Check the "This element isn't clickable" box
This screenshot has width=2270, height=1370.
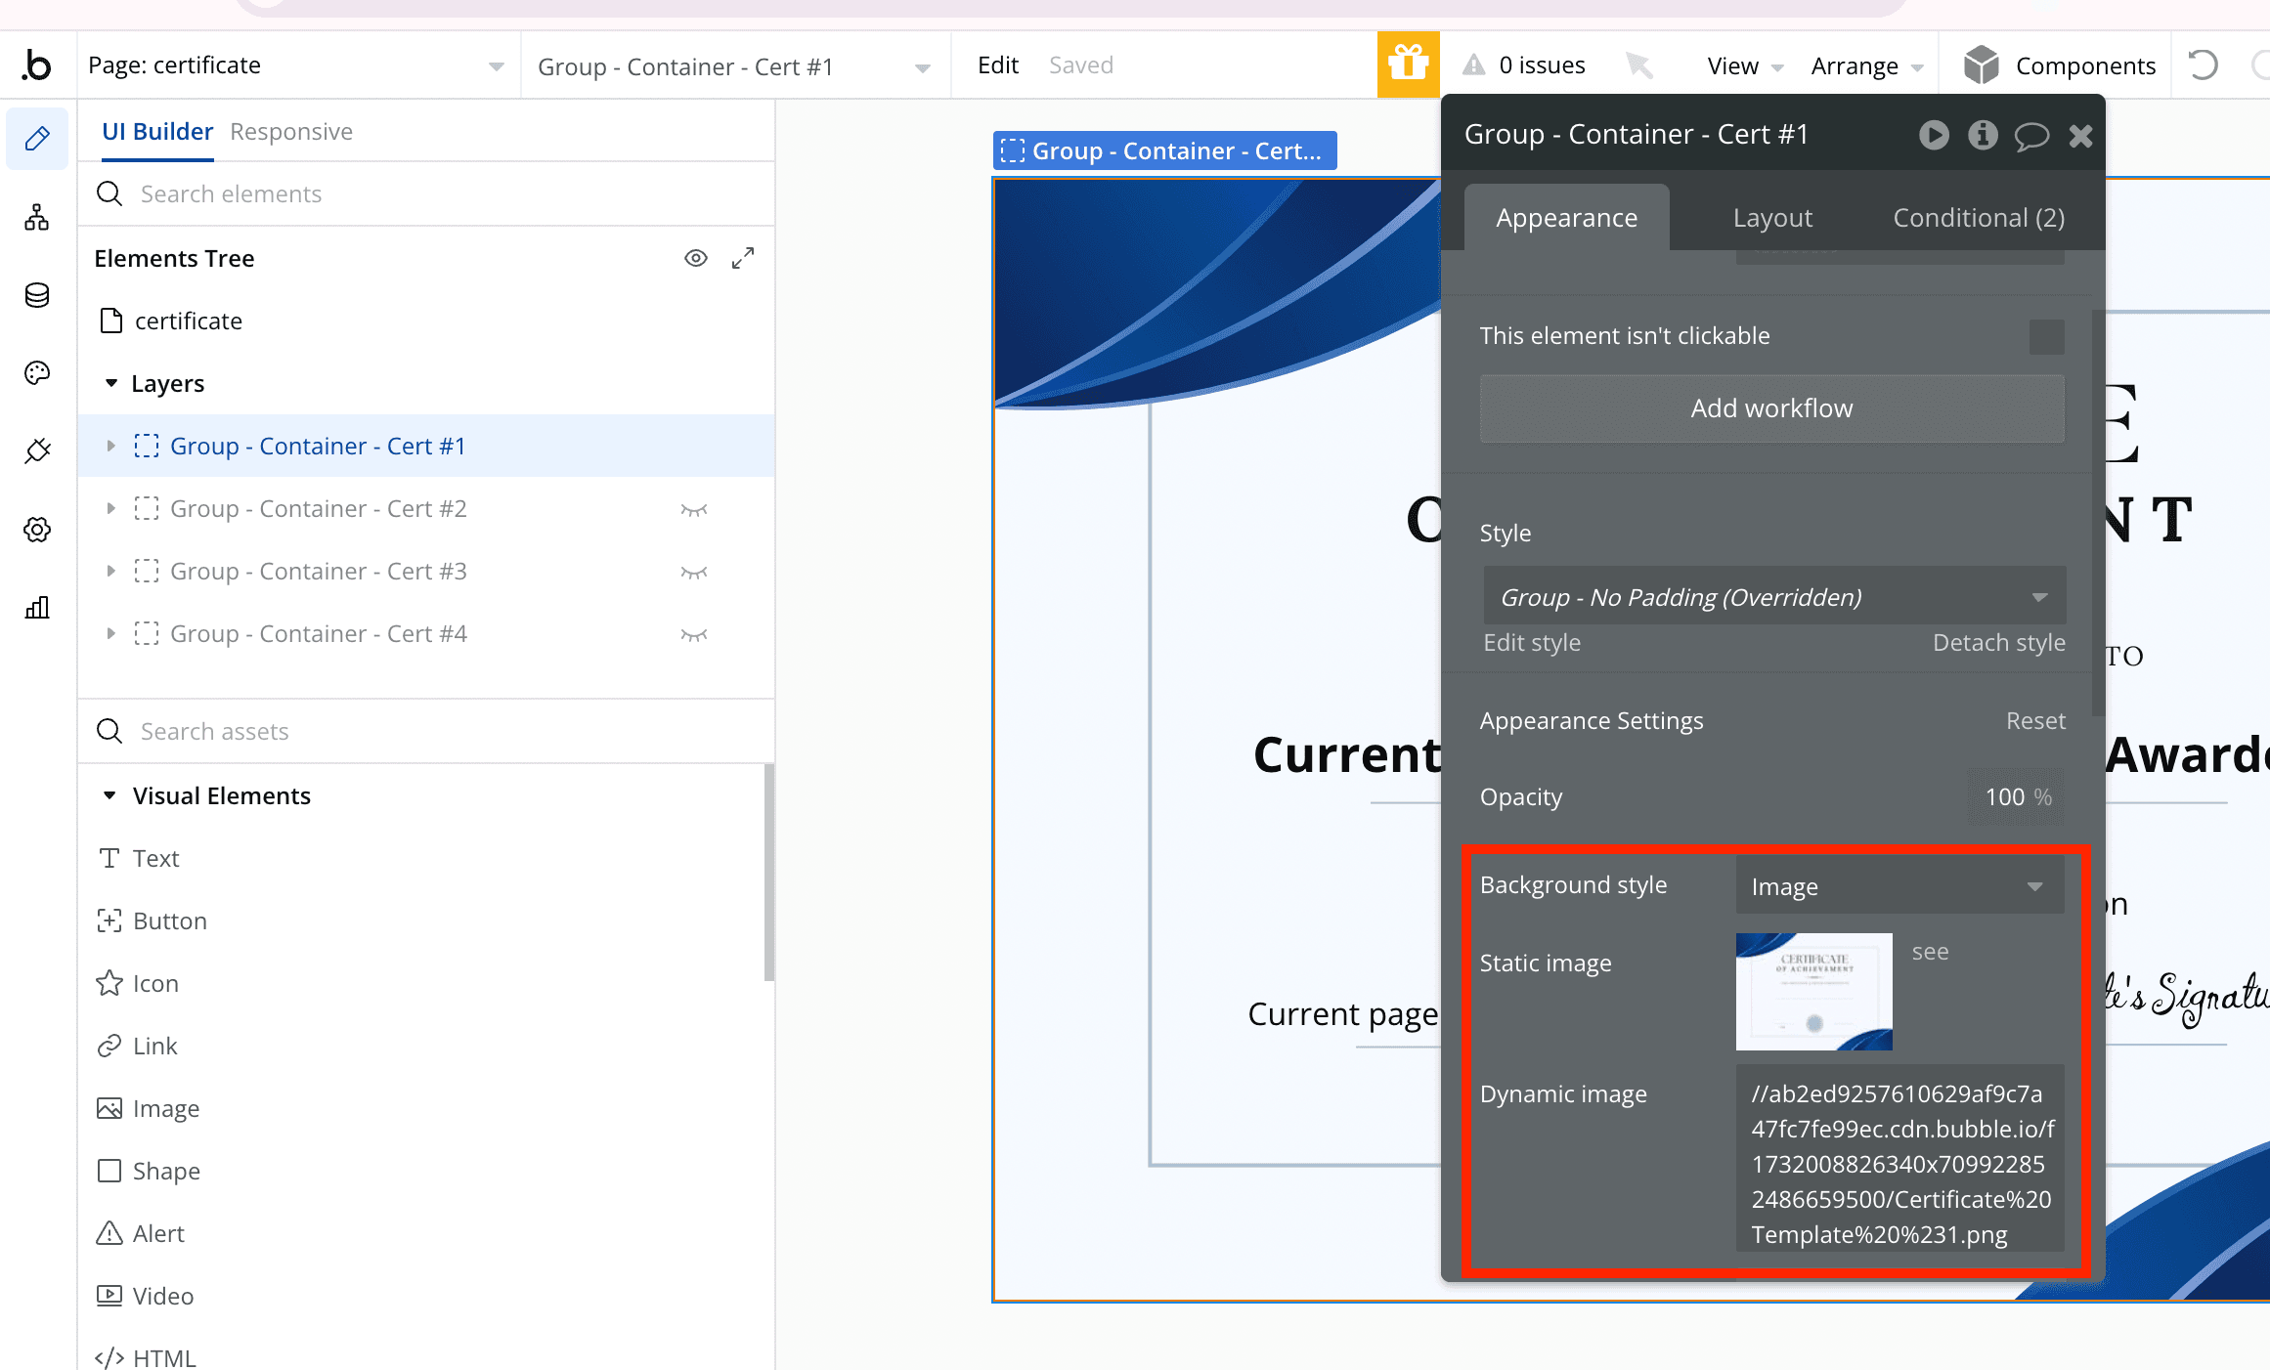(x=2046, y=336)
